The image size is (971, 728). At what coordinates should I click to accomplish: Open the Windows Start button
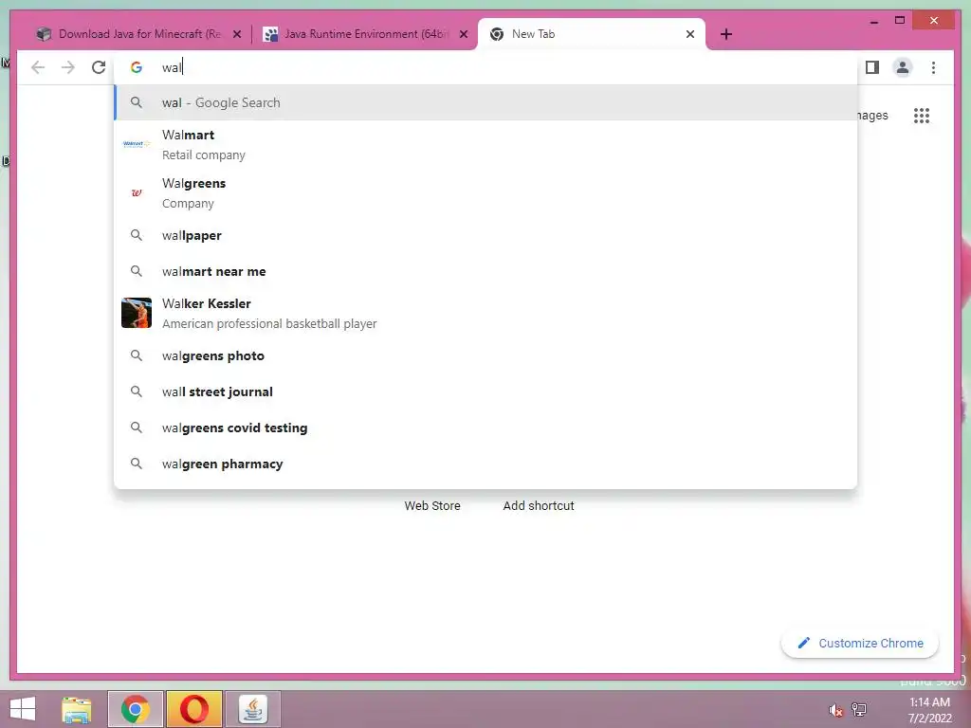pyautogui.click(x=23, y=709)
